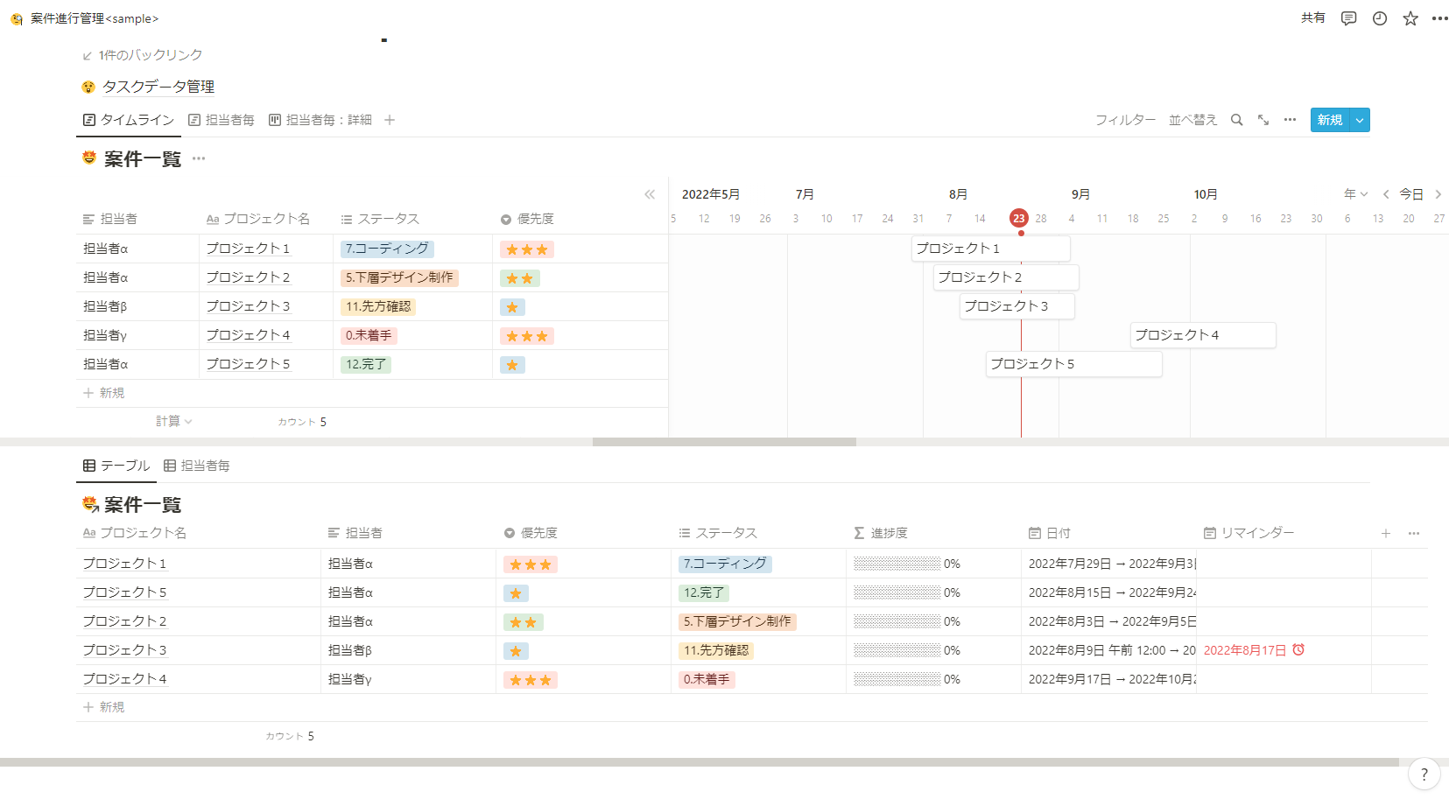Screen dimensions: 1449x806
Task: Add a new view with the plus icon
Action: (x=390, y=120)
